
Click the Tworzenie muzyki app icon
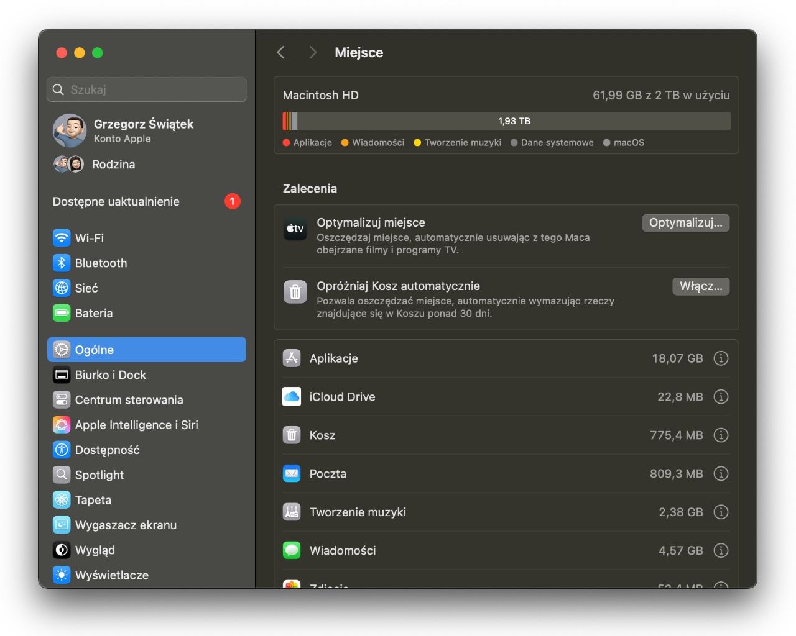tap(292, 512)
